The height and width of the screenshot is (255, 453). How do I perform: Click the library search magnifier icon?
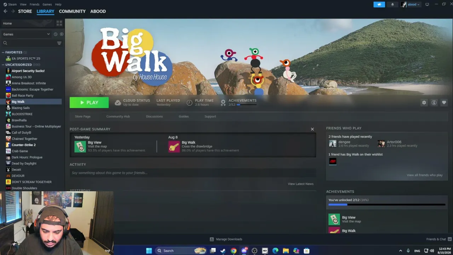point(5,43)
